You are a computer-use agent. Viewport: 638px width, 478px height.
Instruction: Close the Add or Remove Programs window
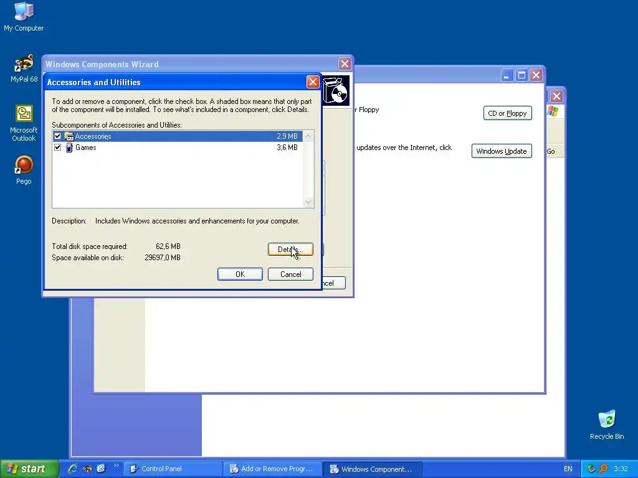(536, 75)
